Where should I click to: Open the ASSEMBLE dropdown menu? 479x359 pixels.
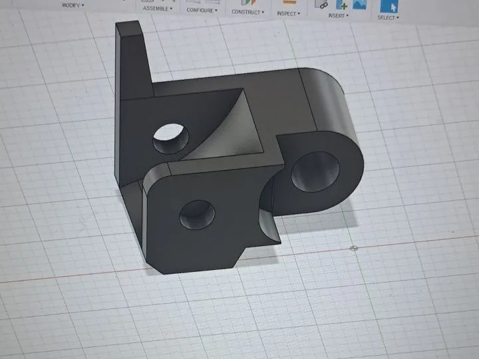(x=158, y=9)
